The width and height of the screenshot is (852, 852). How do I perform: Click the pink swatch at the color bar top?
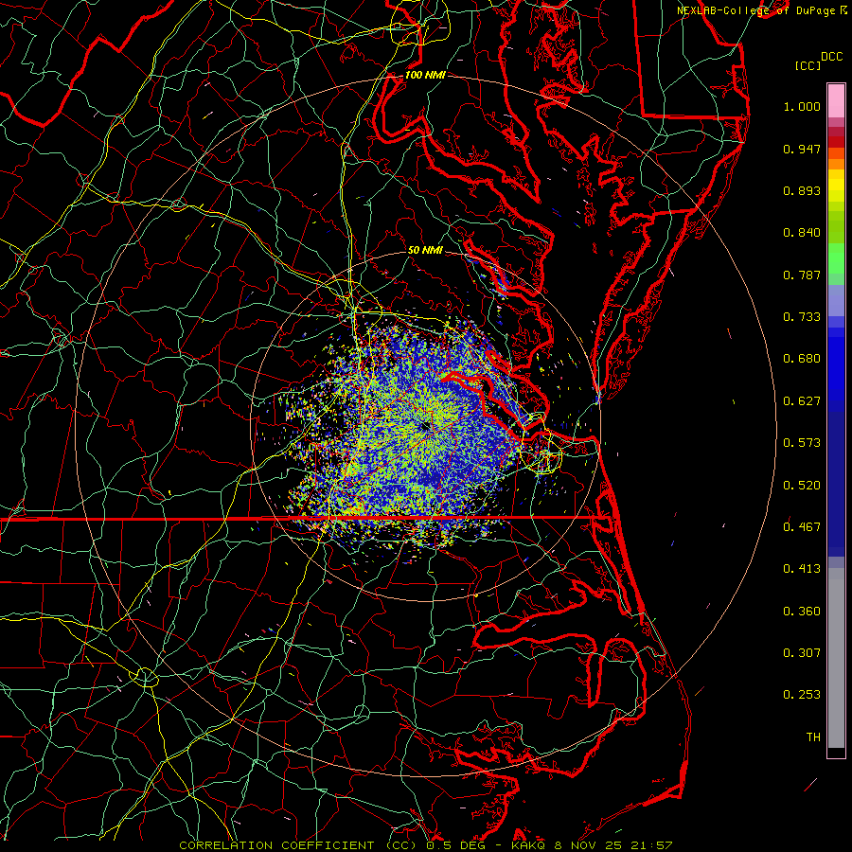836,100
